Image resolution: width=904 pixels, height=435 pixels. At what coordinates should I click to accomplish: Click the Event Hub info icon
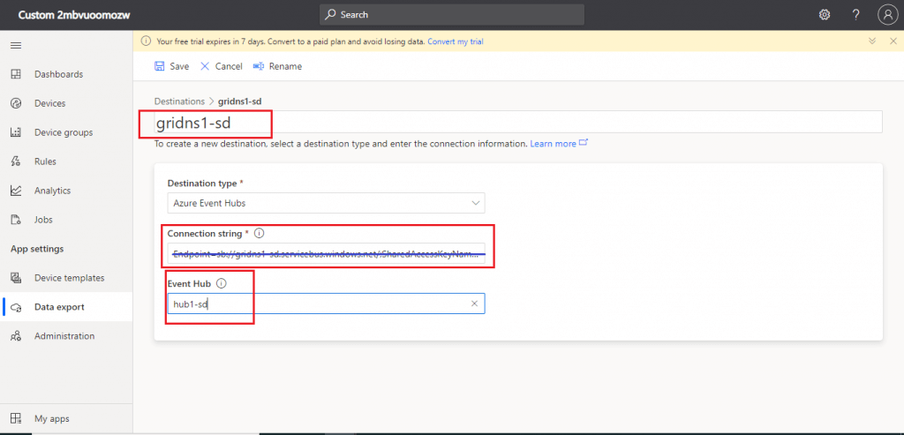(221, 284)
